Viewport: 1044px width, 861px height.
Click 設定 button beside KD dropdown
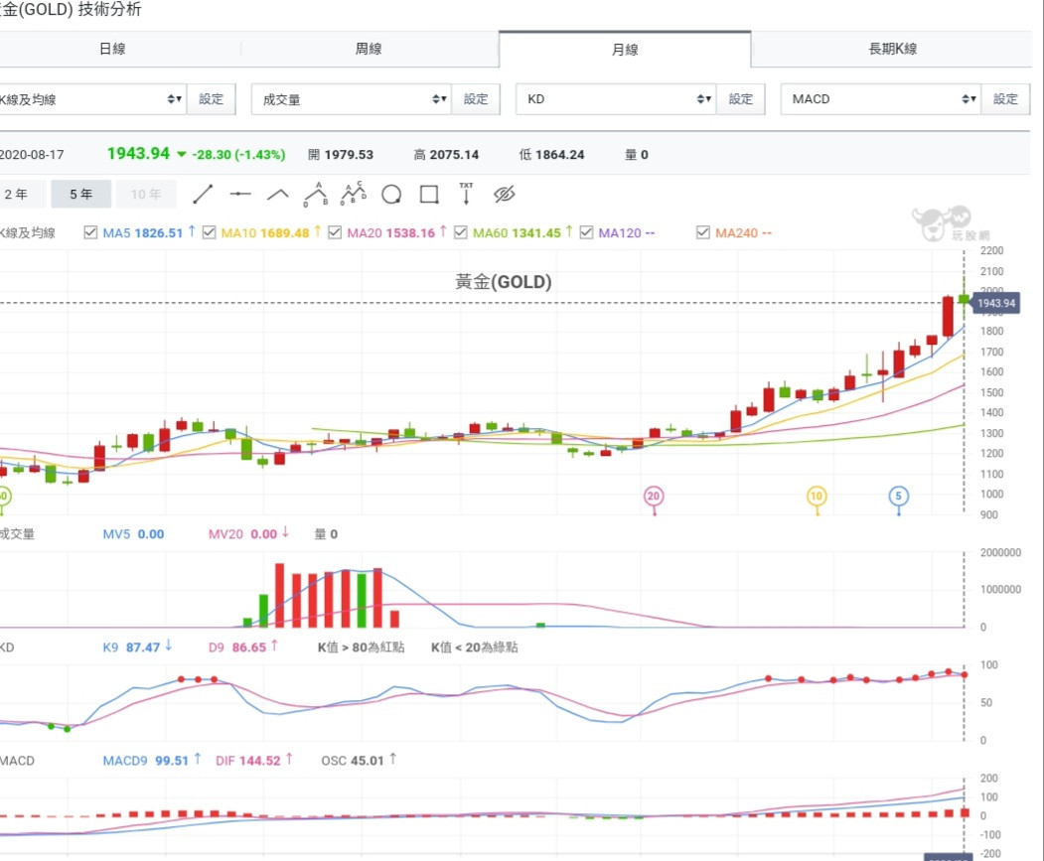740,99
